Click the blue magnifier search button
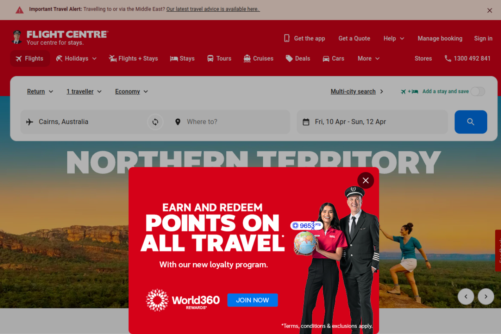This screenshot has height=334, width=501. click(470, 122)
